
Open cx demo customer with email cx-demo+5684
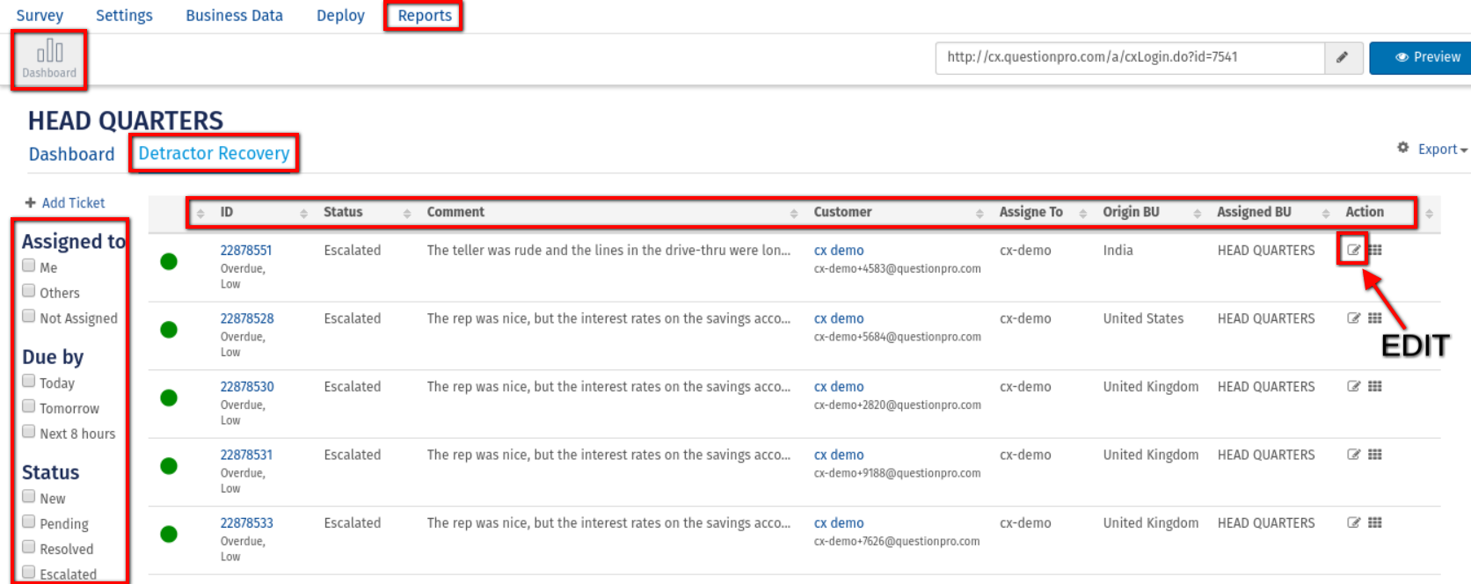pyautogui.click(x=839, y=318)
